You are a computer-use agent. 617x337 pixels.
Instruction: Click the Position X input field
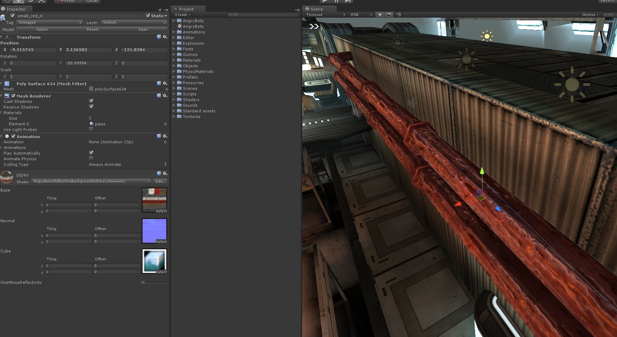tap(32, 50)
